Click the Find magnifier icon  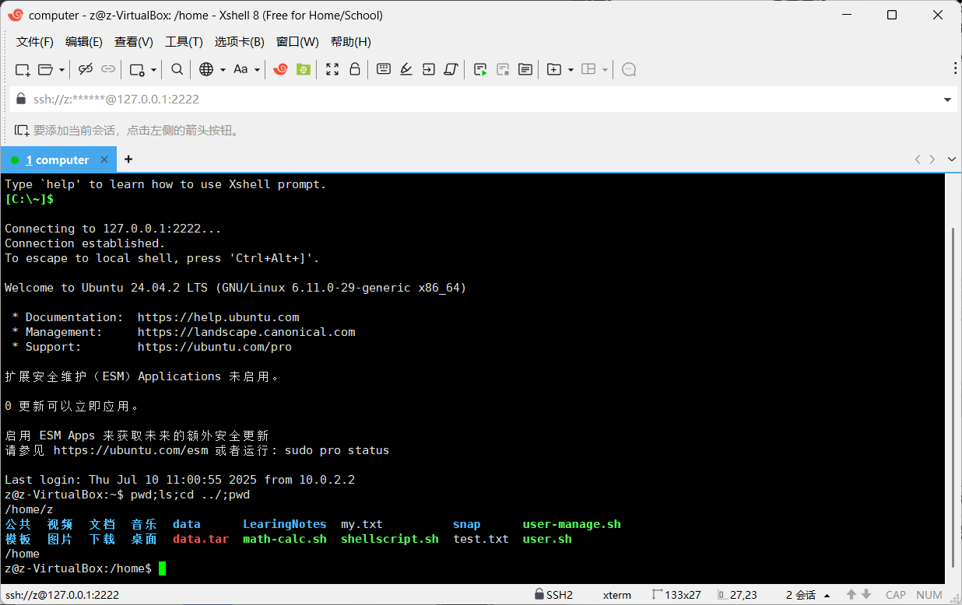(177, 69)
